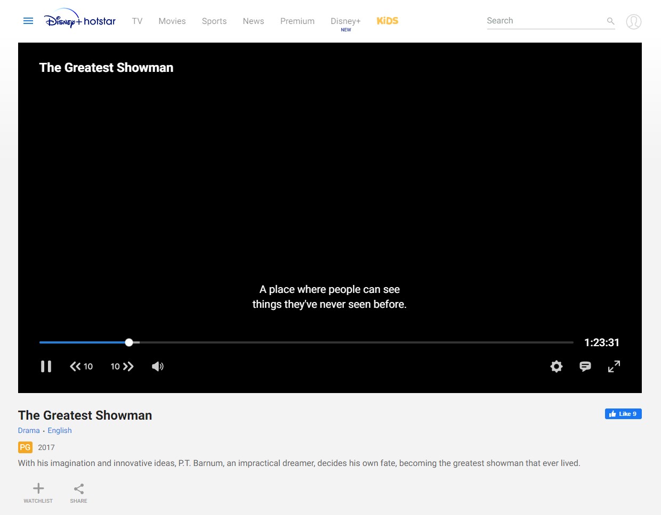Click the subtitle caption text
This screenshot has height=515, width=661.
pyautogui.click(x=329, y=297)
